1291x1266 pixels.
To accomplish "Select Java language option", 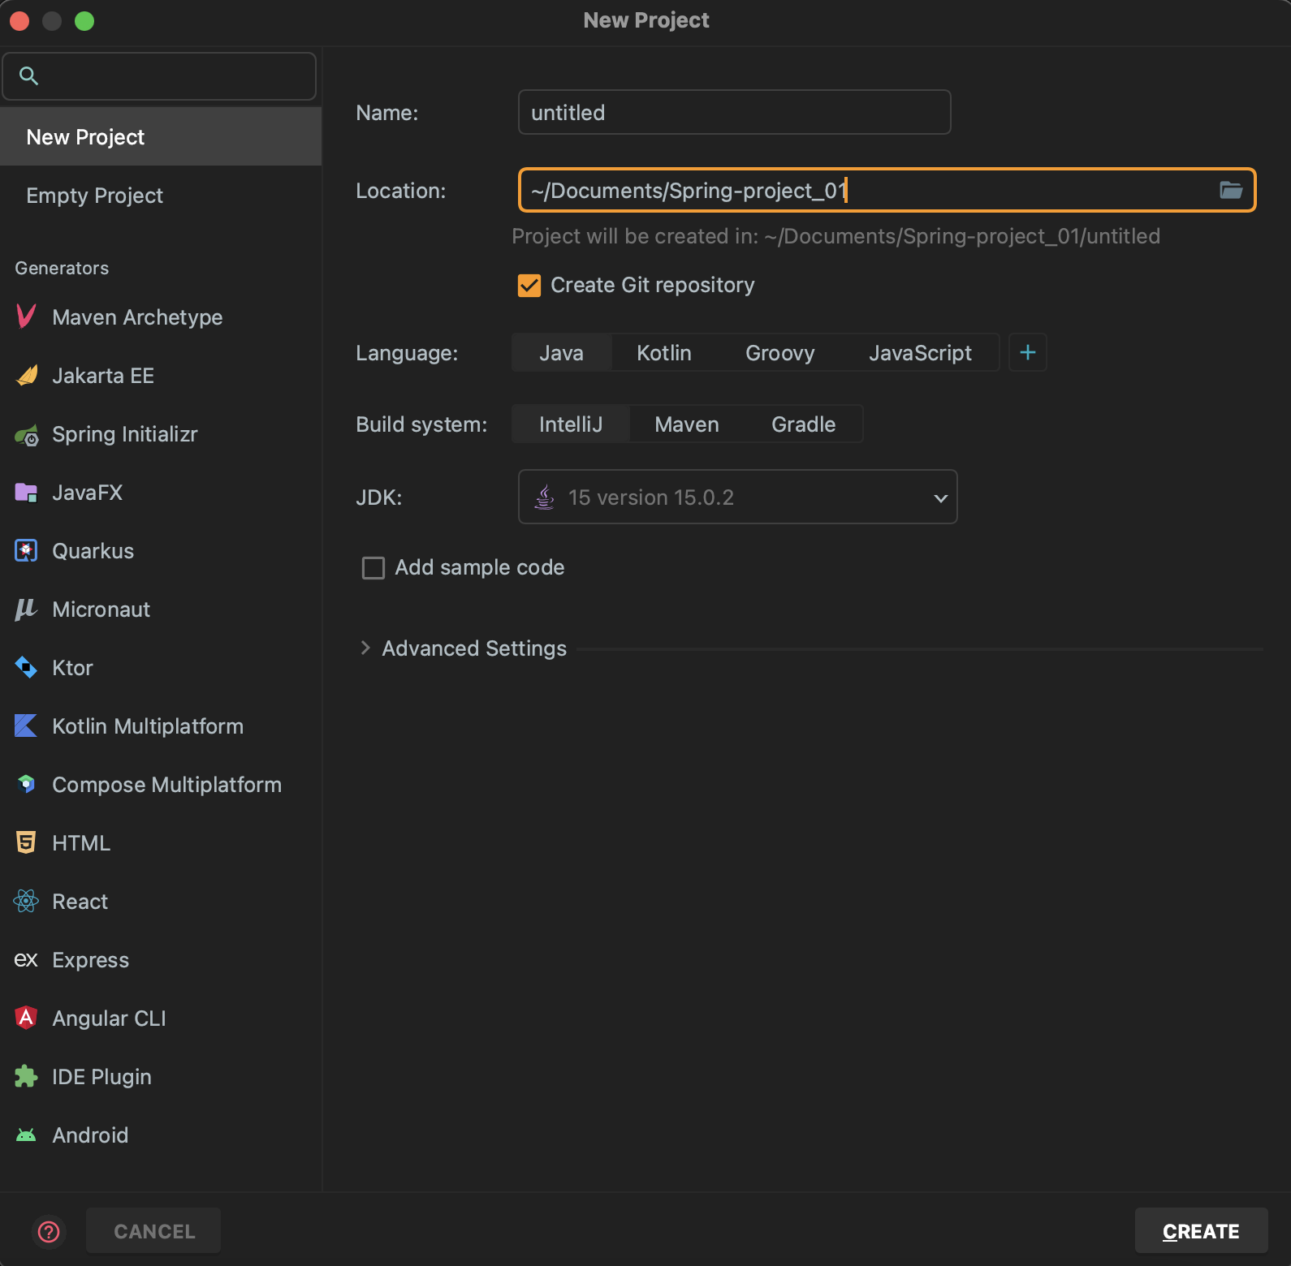I will point(562,353).
